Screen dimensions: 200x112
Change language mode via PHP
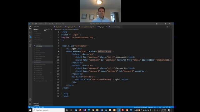point(164,107)
